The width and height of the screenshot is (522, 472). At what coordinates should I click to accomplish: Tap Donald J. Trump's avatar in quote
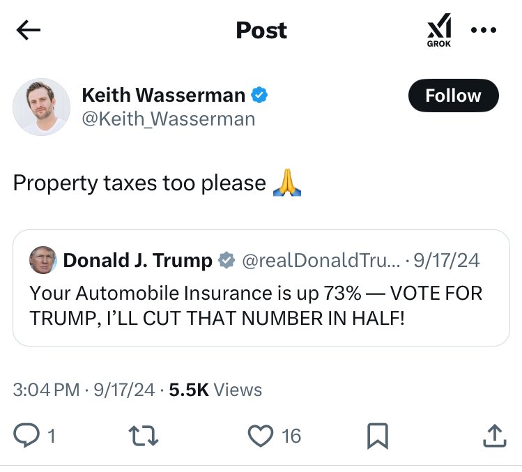click(43, 261)
